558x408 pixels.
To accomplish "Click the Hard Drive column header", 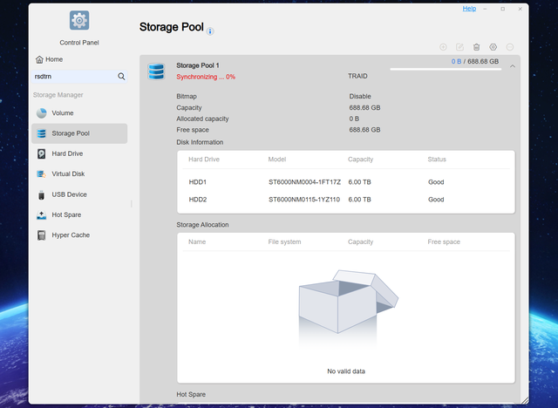I will 204,160.
